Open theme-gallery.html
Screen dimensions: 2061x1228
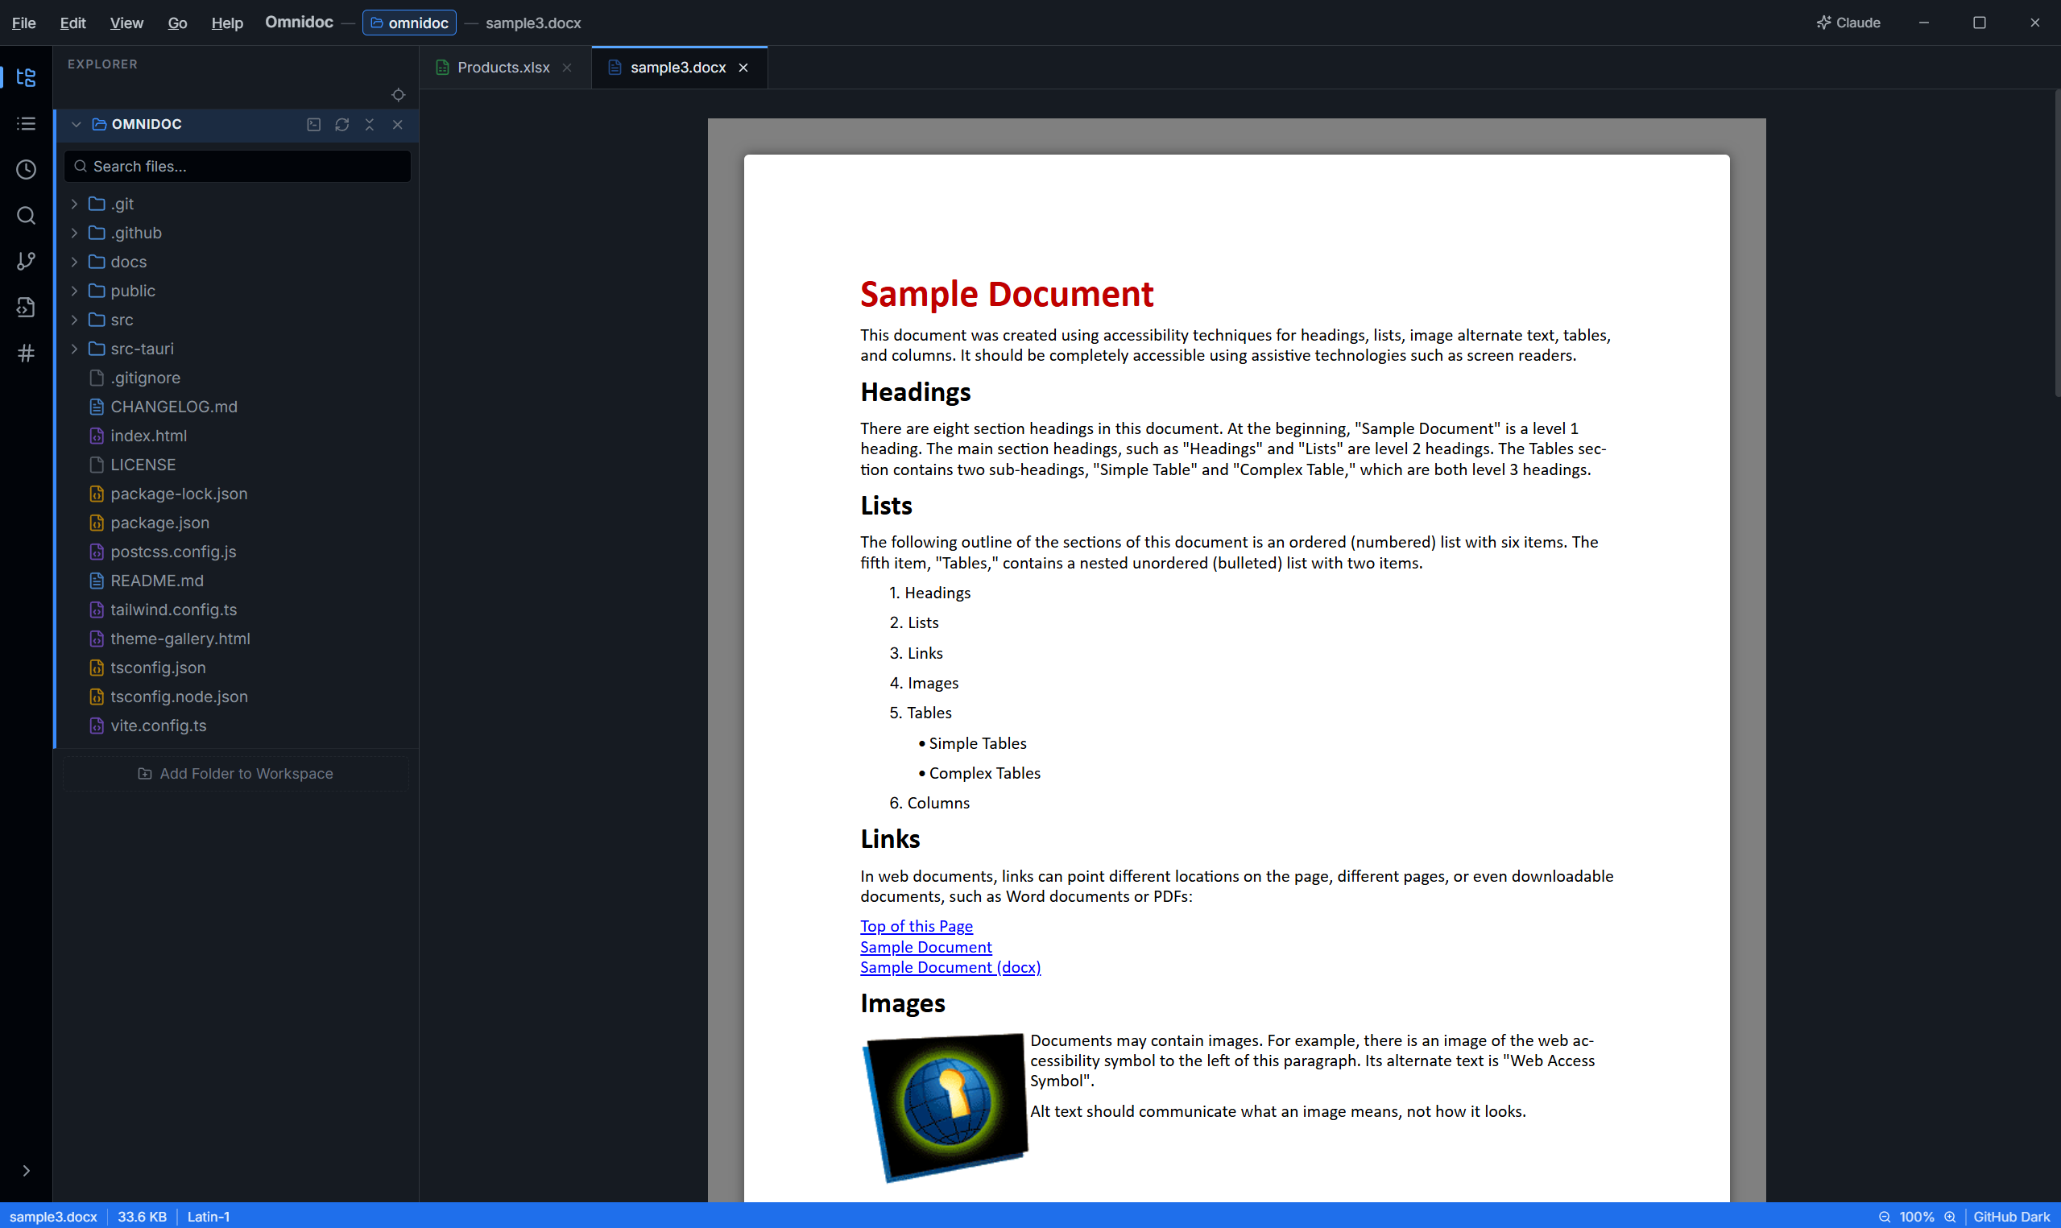tap(238, 638)
